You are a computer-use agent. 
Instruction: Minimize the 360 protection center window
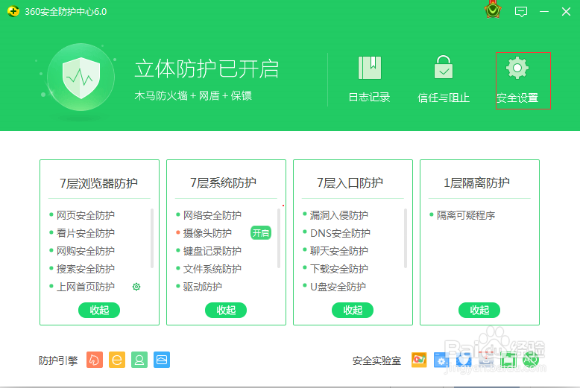543,12
